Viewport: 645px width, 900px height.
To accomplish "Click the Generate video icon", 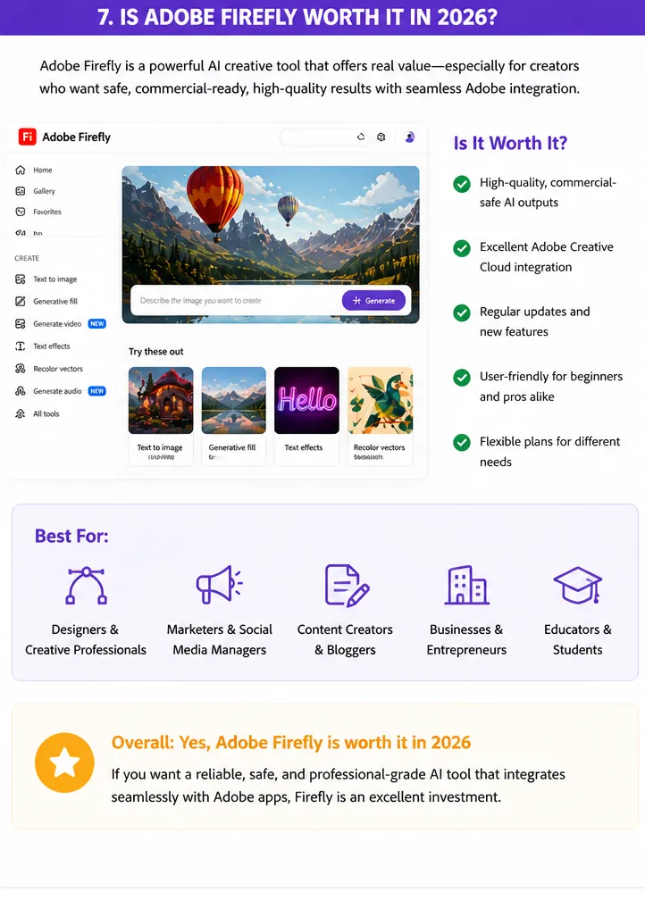I will [x=21, y=324].
